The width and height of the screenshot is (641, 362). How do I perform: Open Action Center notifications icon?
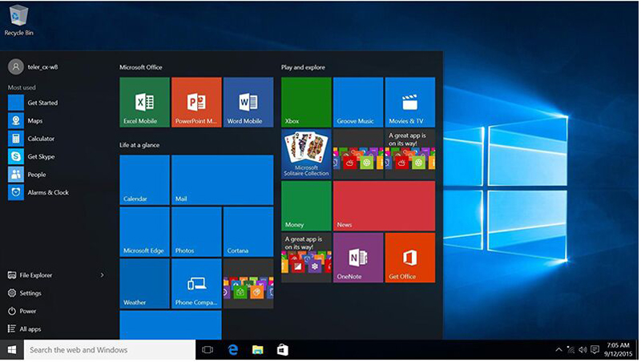pyautogui.click(x=595, y=350)
